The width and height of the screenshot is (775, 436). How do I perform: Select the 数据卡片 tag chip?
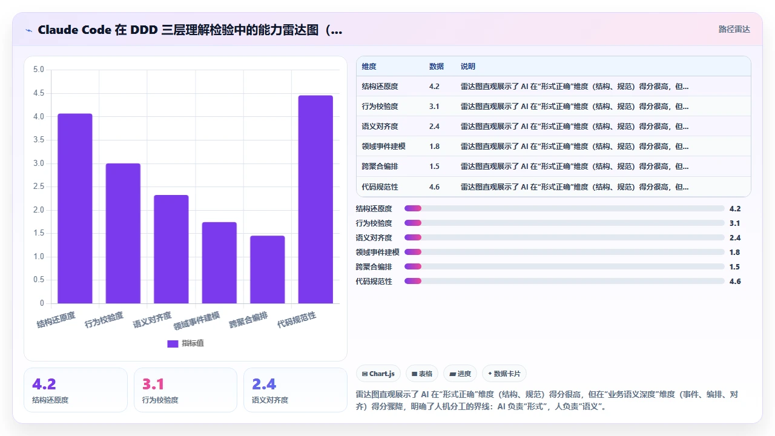(x=504, y=374)
